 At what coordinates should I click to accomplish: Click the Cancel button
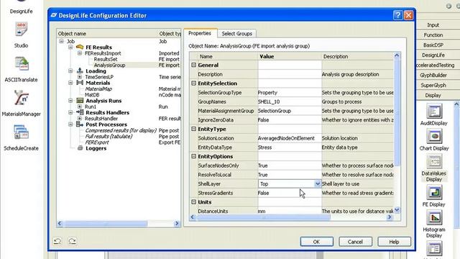355,242
